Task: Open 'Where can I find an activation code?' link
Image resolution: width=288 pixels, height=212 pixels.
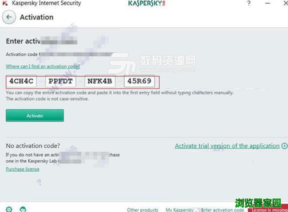Action: [43, 66]
